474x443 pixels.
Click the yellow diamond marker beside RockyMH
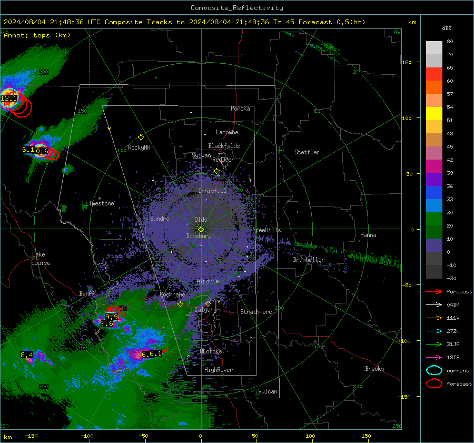point(141,137)
